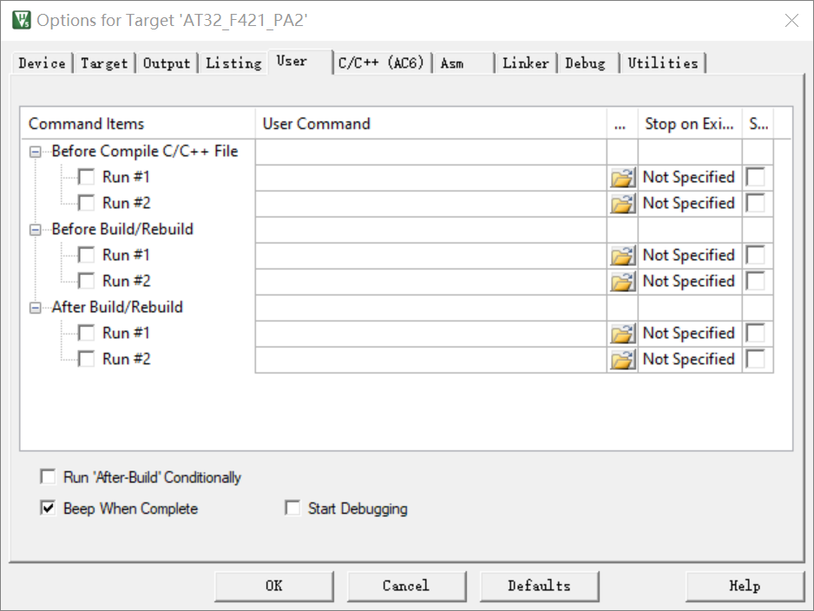Enable Run #2 under After Build/Rebuild

[x=86, y=359]
